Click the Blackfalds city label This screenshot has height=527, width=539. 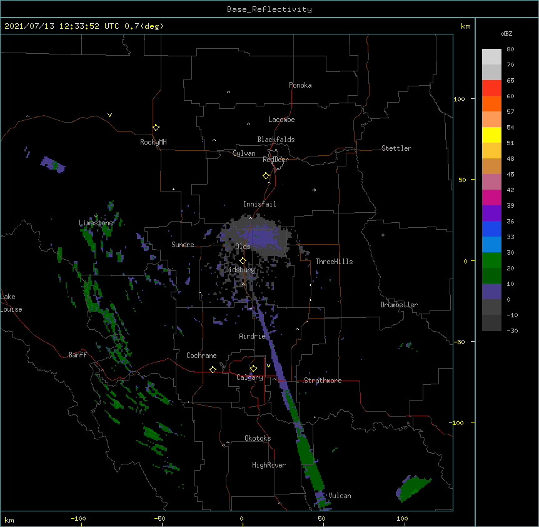(276, 140)
